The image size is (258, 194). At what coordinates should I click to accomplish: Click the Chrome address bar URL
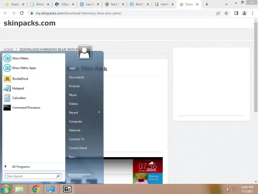79,13
